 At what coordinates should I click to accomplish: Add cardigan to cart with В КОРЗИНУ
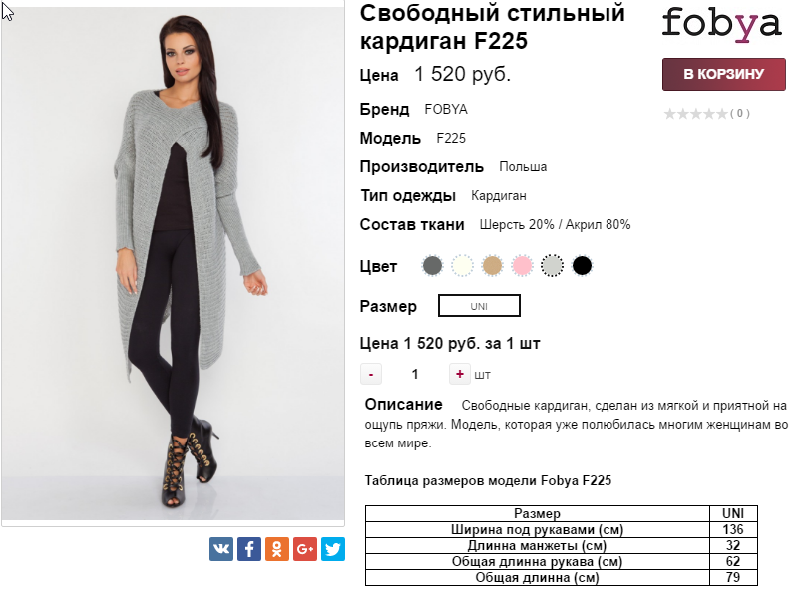[x=724, y=74]
